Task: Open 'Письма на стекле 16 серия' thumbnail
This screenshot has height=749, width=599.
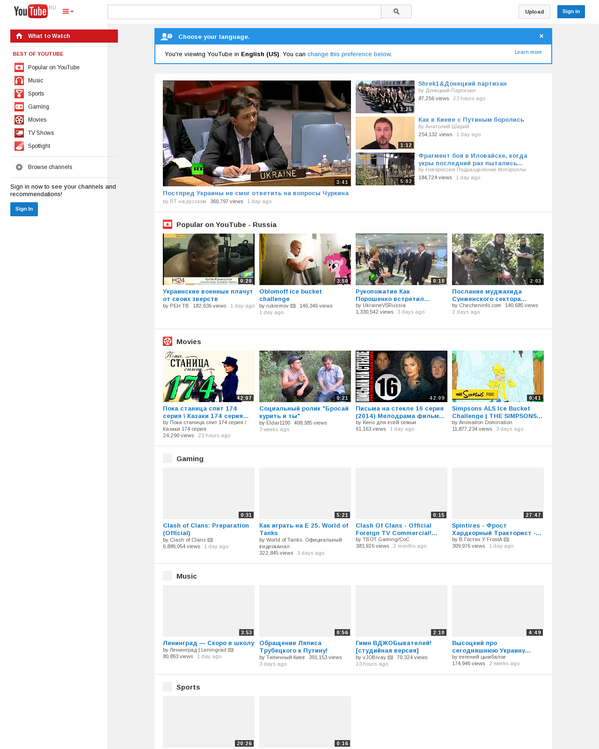Action: (402, 376)
